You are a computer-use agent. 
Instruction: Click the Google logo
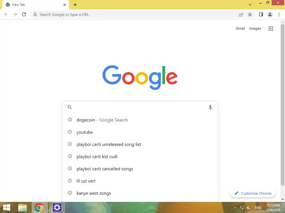140,77
